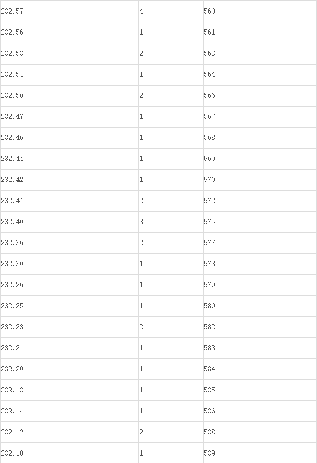Click the cell containing 566
The image size is (317, 463).
click(260, 95)
